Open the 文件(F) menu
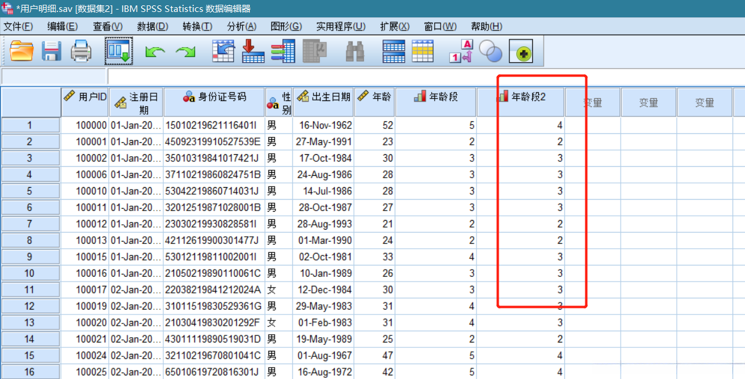 click(18, 26)
